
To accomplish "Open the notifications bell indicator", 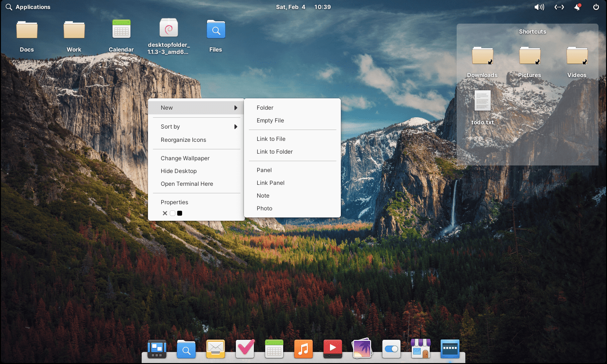I will pyautogui.click(x=578, y=7).
